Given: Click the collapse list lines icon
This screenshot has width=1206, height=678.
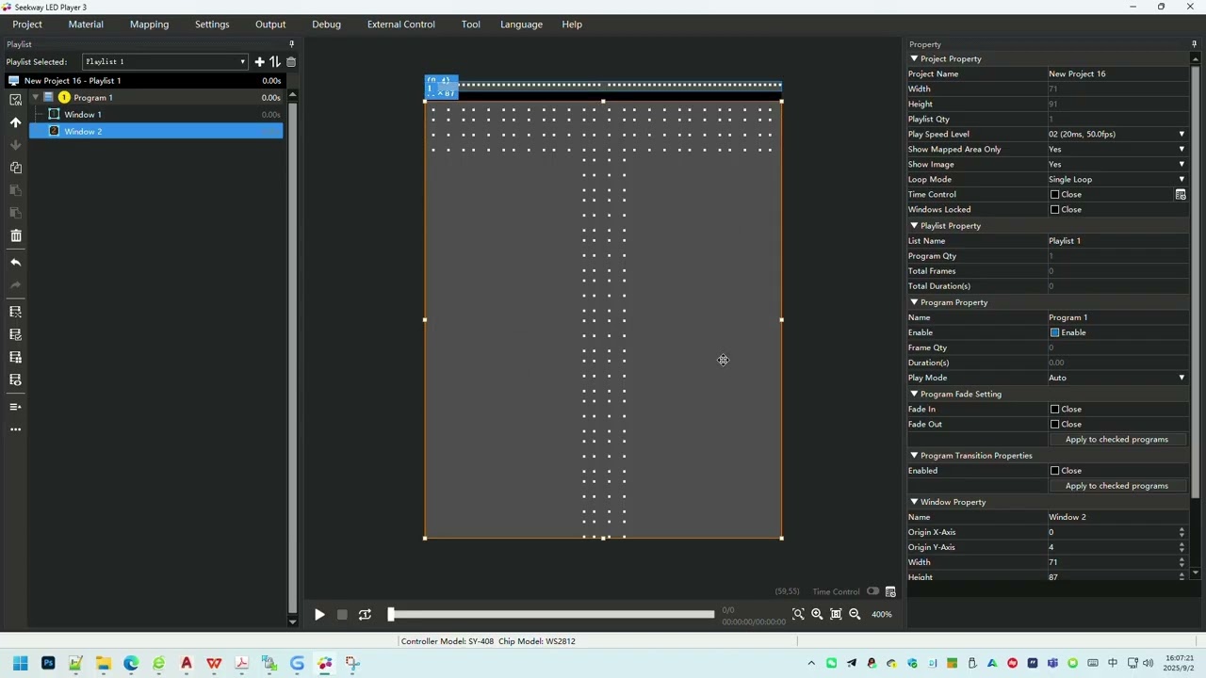Looking at the screenshot, I should click(x=15, y=407).
